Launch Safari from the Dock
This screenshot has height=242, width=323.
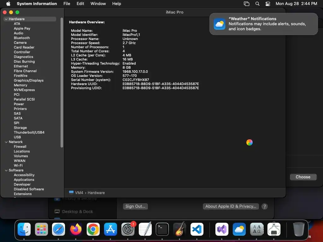point(58,229)
